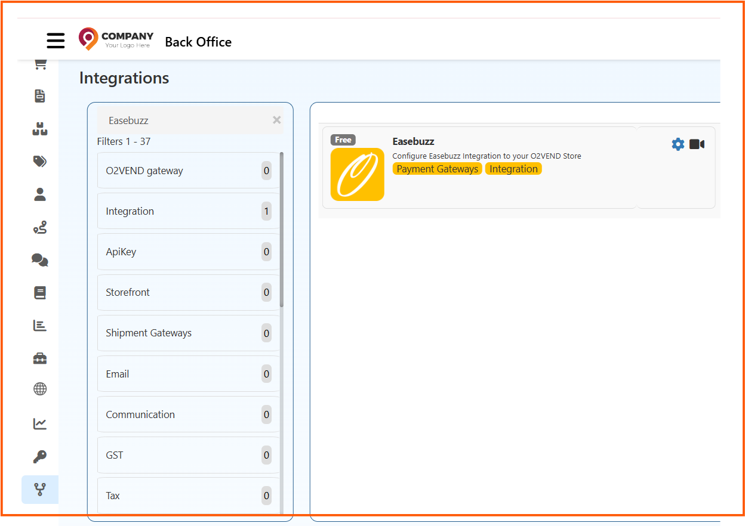The width and height of the screenshot is (745, 526).
Task: Click the briefcase icon in sidebar
Action: point(39,358)
